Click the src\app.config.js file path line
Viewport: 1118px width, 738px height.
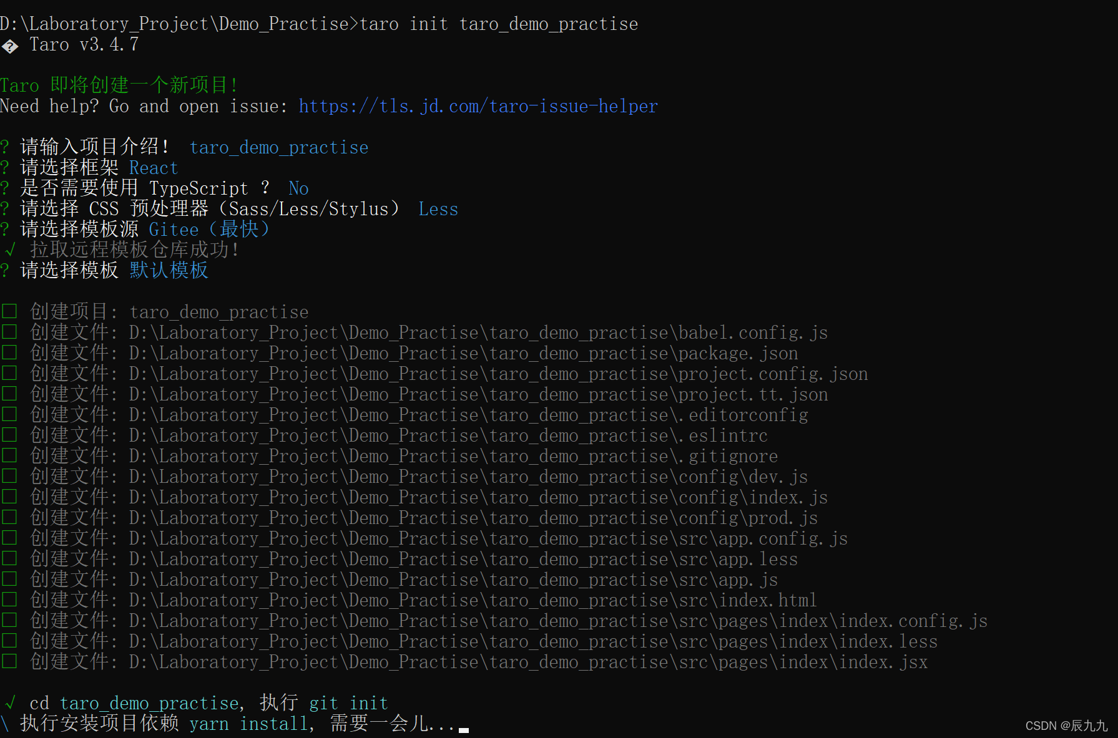point(439,539)
